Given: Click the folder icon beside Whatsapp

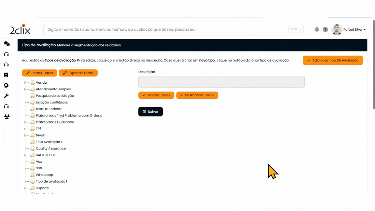Looking at the screenshot, I should 32,175.
